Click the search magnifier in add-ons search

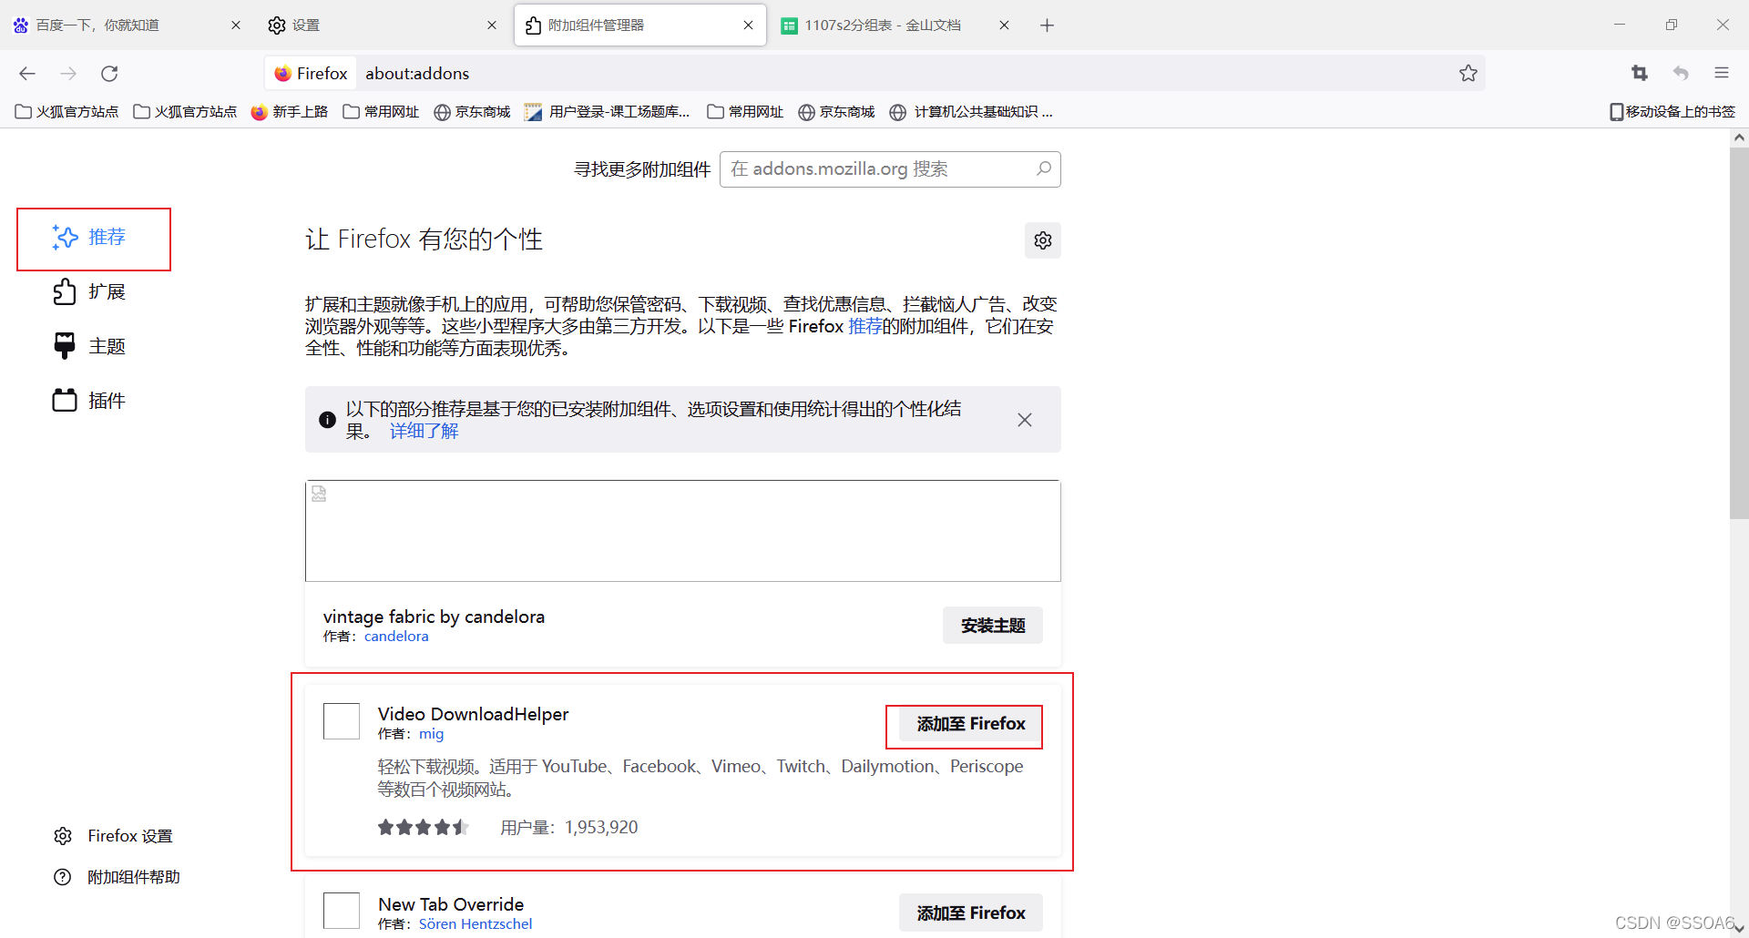1044,168
